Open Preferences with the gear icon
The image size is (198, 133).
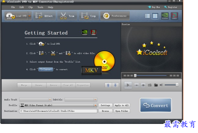(115, 16)
